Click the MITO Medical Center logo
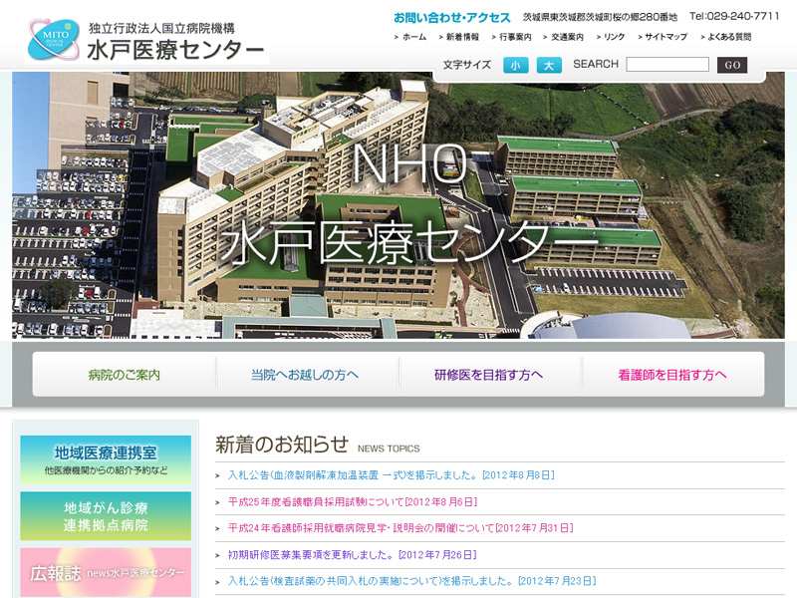 tap(54, 40)
